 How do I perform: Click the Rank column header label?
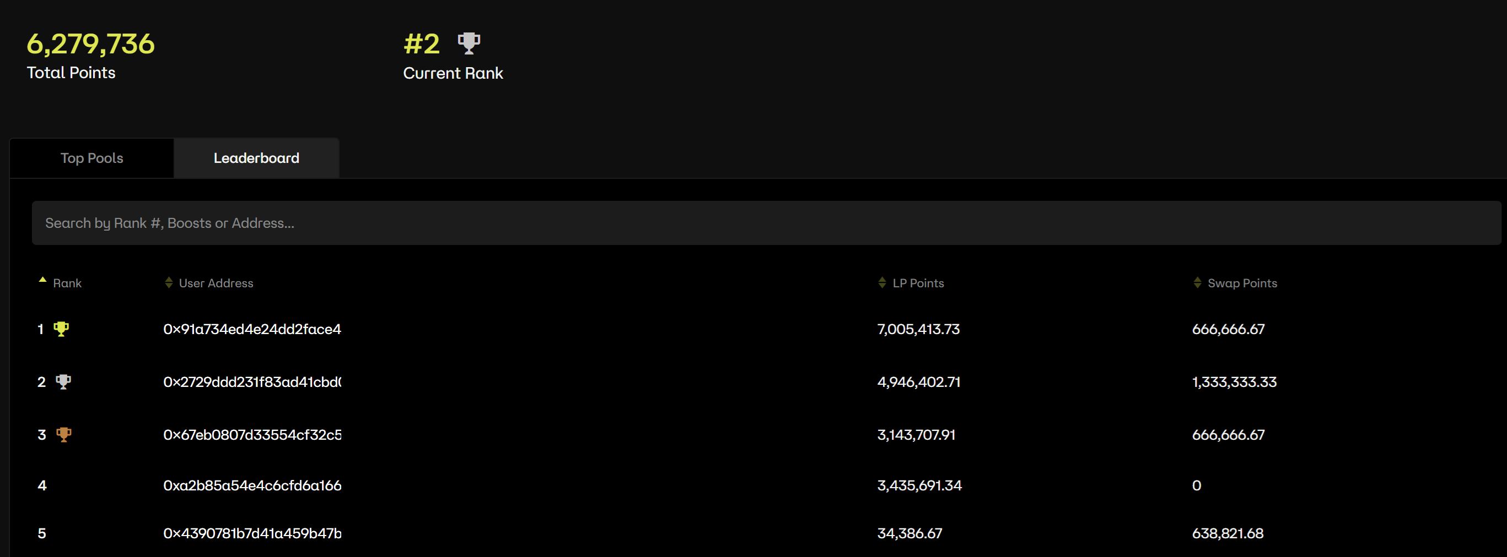(67, 283)
